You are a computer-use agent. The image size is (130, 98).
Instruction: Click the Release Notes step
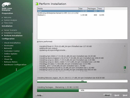(11, 62)
